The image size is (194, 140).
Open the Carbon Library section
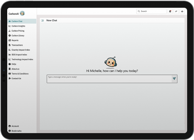[x=18, y=36]
